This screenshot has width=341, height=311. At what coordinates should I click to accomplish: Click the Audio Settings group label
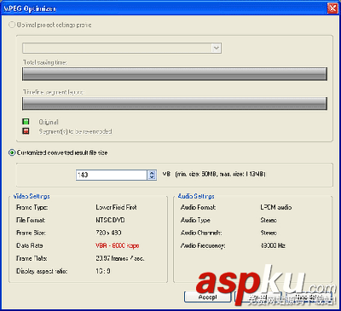click(x=196, y=196)
